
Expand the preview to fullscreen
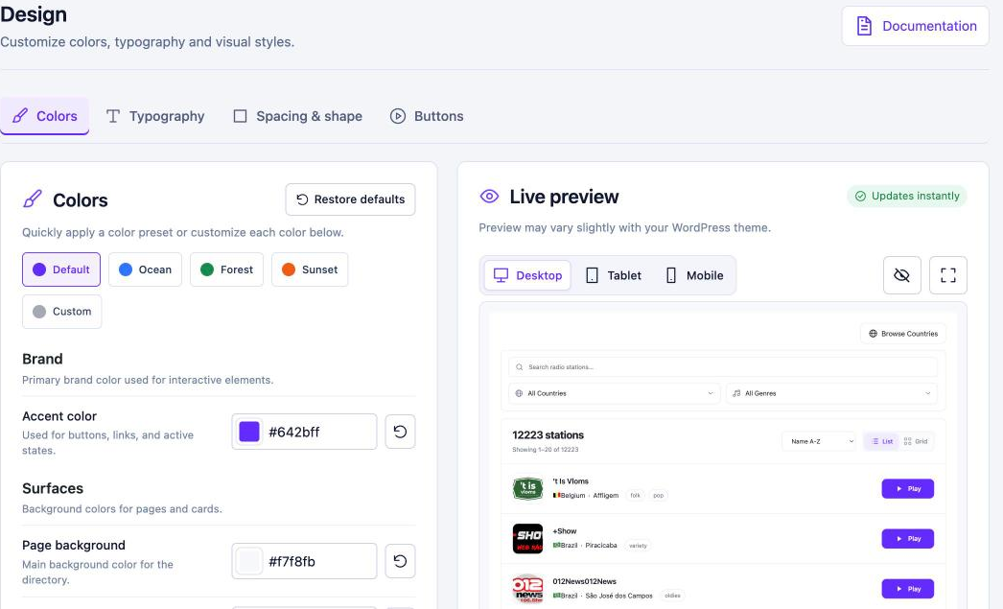[x=948, y=275]
